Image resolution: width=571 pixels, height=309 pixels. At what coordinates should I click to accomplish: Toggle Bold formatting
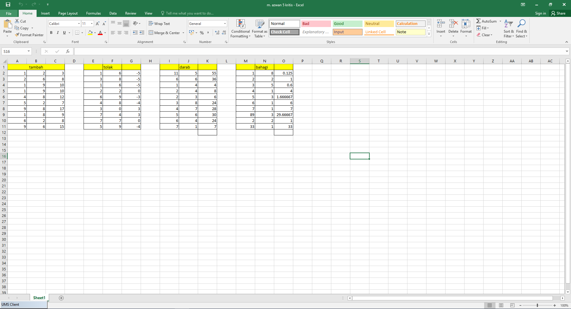(x=51, y=33)
